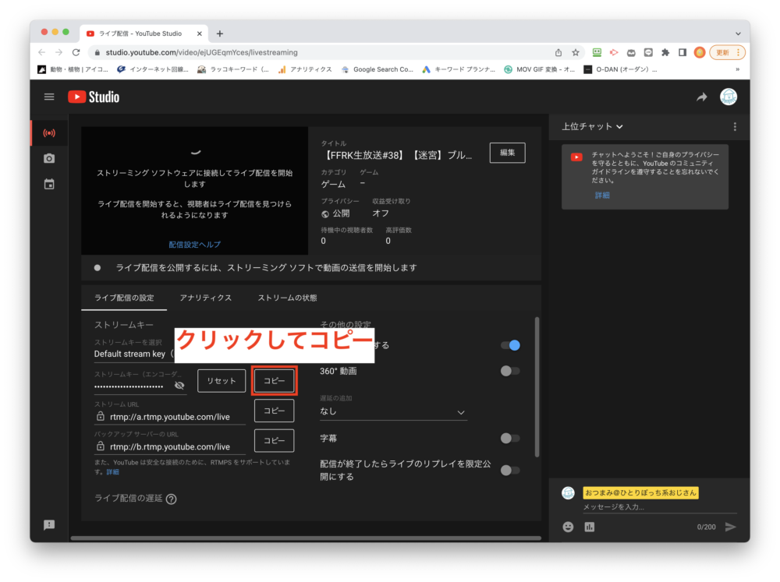The width and height of the screenshot is (780, 582).
Task: Click the send feedback icon in sidebar
Action: tap(48, 525)
